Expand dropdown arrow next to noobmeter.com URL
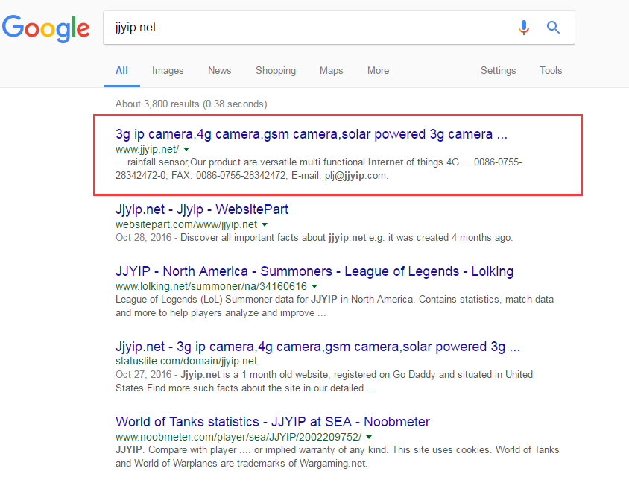 pos(369,437)
